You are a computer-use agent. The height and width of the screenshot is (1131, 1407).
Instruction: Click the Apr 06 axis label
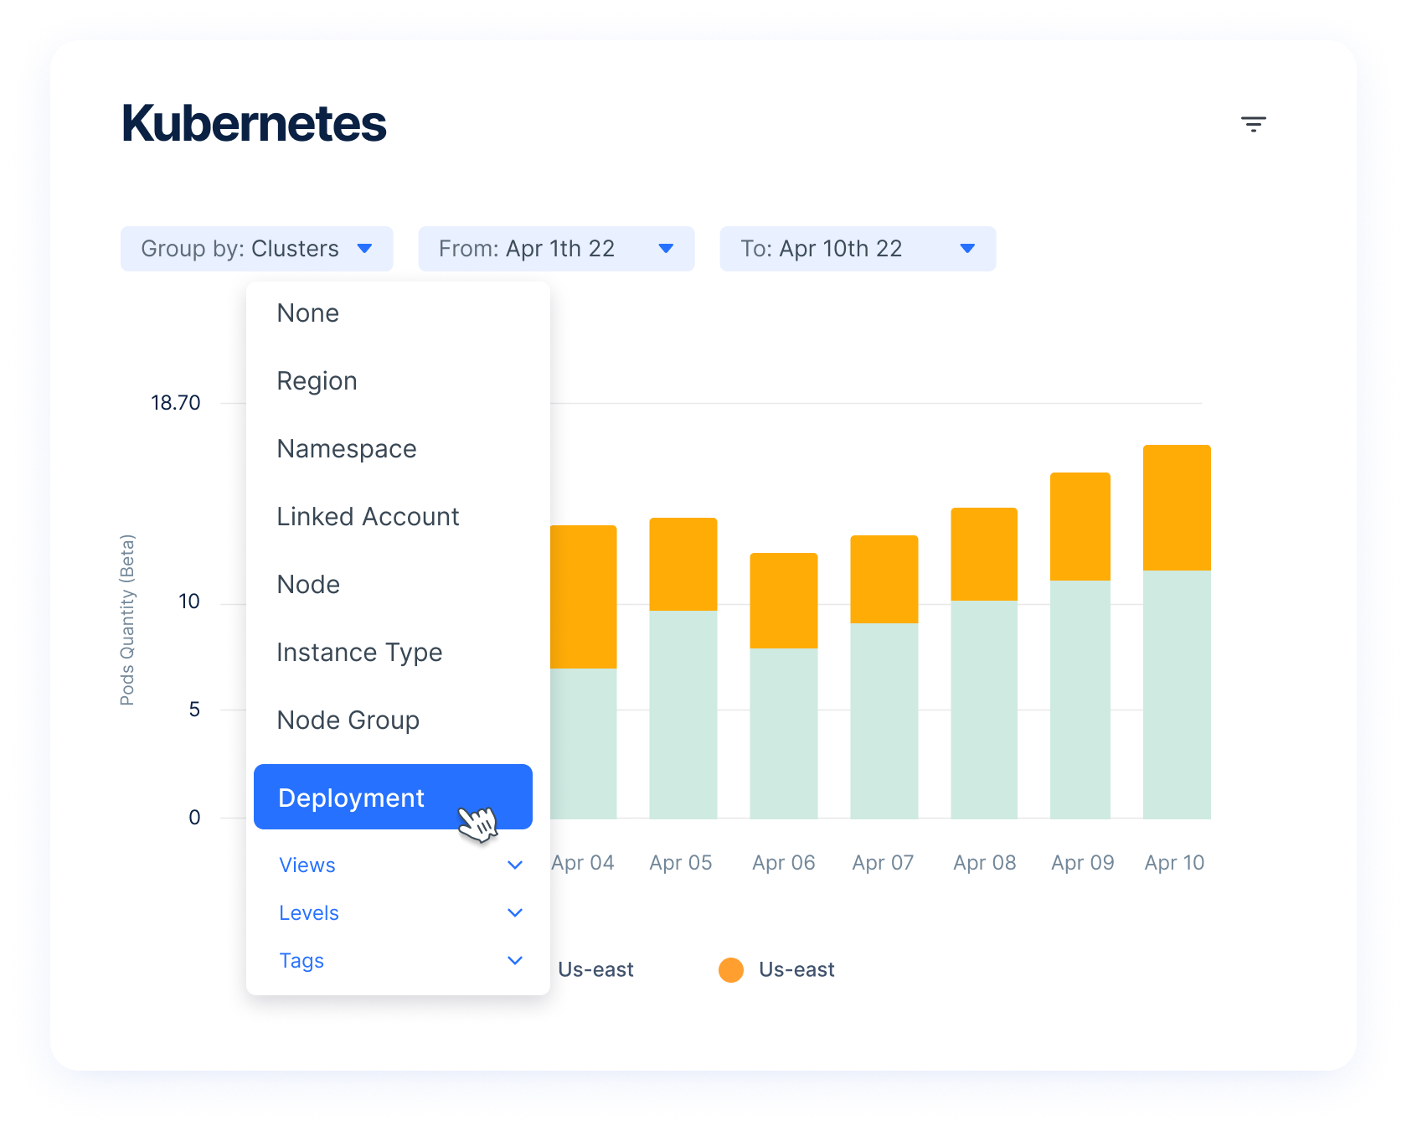coord(784,863)
